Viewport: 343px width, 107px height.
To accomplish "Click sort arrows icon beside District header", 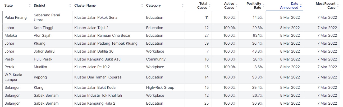I will tap(70, 6).
